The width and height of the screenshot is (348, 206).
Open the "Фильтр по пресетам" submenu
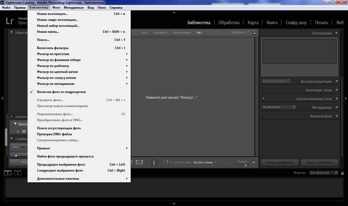79,54
